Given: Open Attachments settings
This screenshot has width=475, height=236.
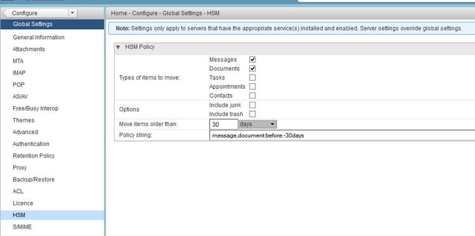Looking at the screenshot, I should [x=29, y=49].
